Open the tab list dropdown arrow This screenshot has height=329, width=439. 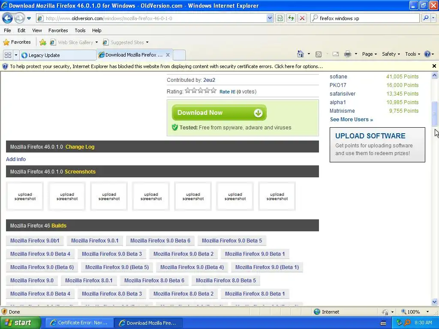point(16,55)
